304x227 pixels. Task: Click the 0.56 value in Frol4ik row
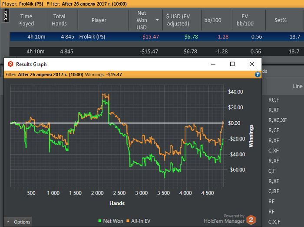257,37
